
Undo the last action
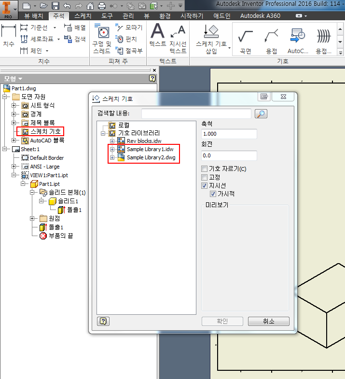click(67, 6)
